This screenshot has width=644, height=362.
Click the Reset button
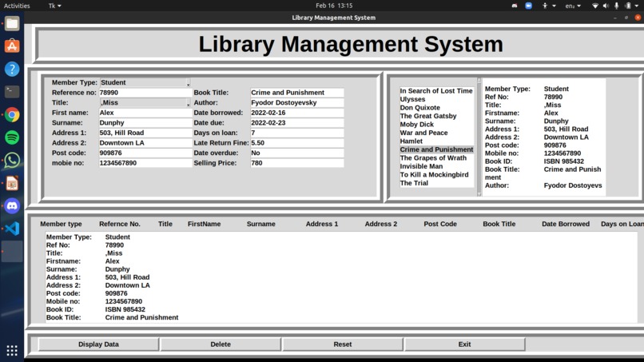pyautogui.click(x=343, y=344)
